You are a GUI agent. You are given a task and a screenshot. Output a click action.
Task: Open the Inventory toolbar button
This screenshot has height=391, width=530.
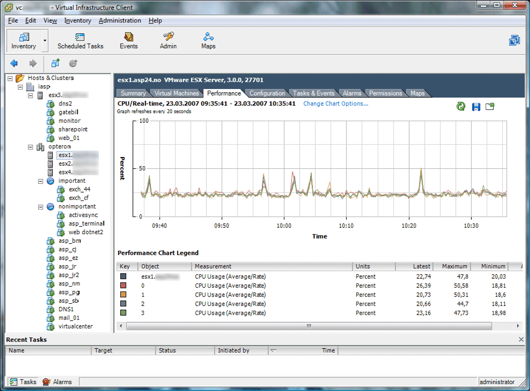point(24,41)
